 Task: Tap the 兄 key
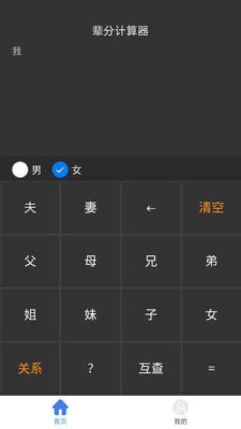pyautogui.click(x=151, y=261)
